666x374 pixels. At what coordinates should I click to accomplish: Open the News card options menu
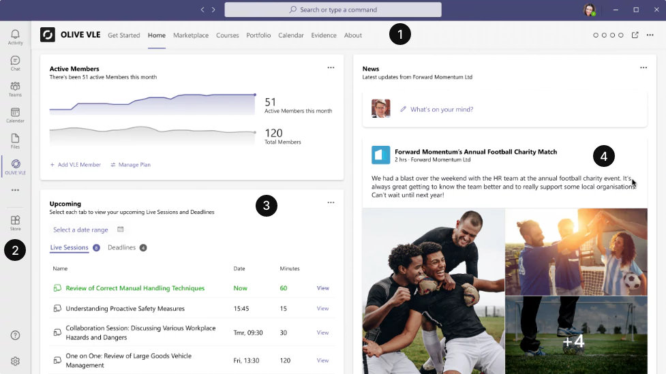point(644,68)
